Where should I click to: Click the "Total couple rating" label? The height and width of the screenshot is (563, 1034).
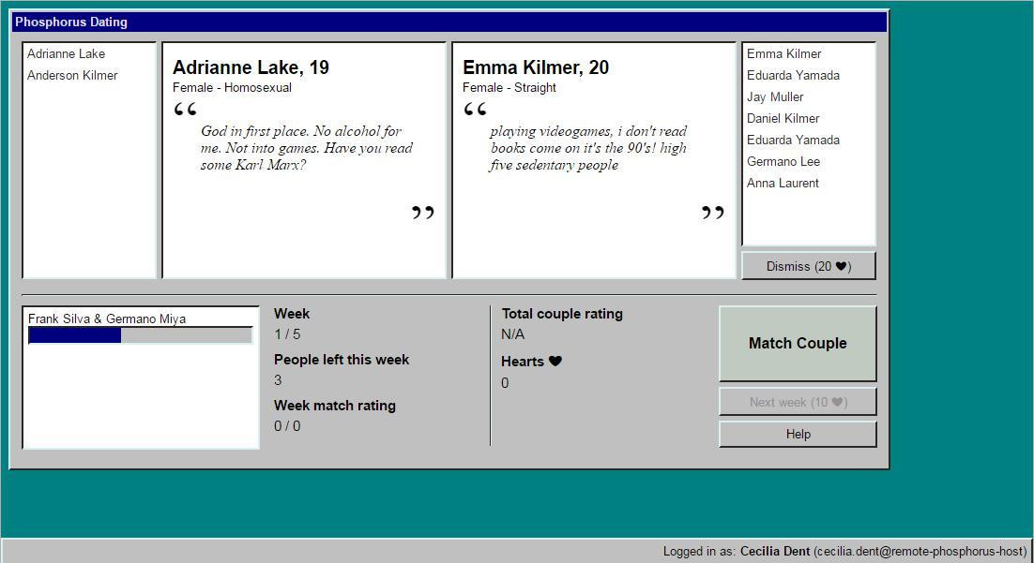click(x=562, y=314)
